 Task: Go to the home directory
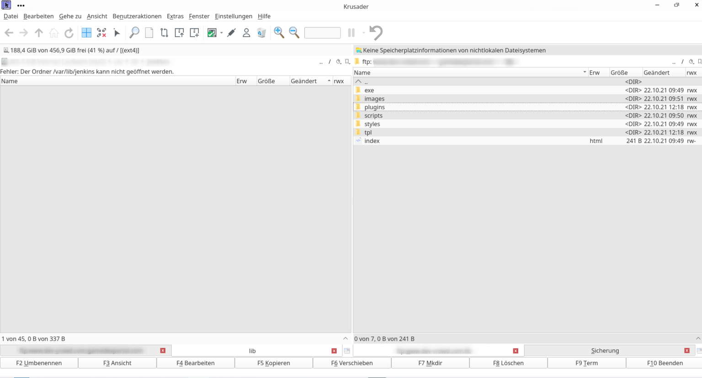[x=54, y=32]
